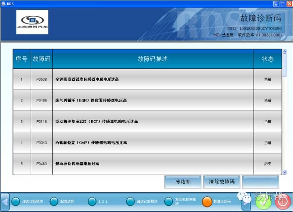Click row number 2 in the 序号 column
The image size is (293, 212).
[22, 100]
